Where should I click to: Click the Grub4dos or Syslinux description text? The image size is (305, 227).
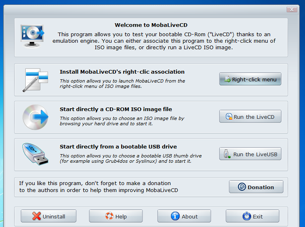click(131, 158)
